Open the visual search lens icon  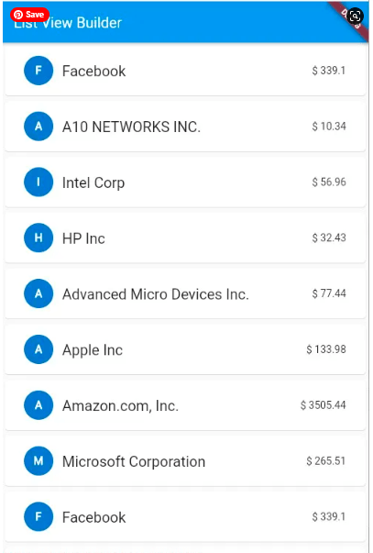coord(355,16)
